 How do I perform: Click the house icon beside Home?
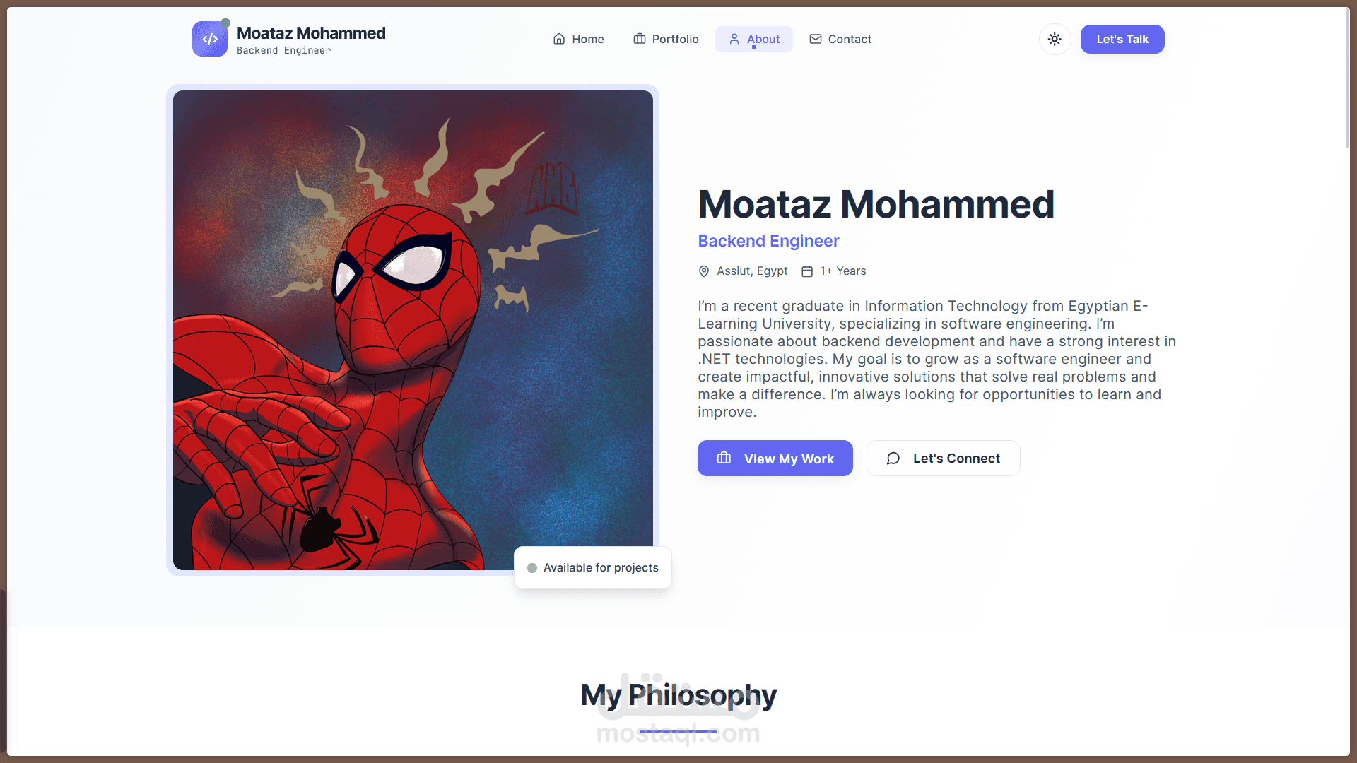pyautogui.click(x=559, y=39)
